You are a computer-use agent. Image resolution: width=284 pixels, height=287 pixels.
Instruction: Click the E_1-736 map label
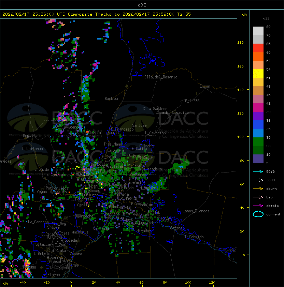coord(192,101)
